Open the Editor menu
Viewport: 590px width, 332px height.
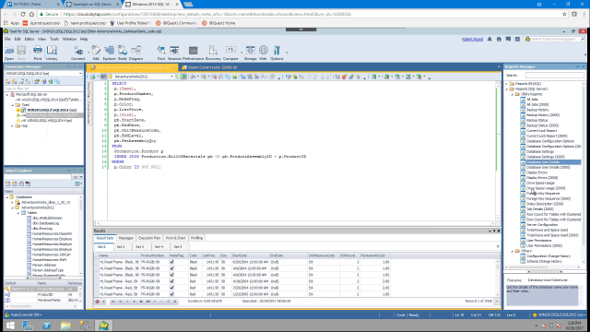(x=29, y=39)
